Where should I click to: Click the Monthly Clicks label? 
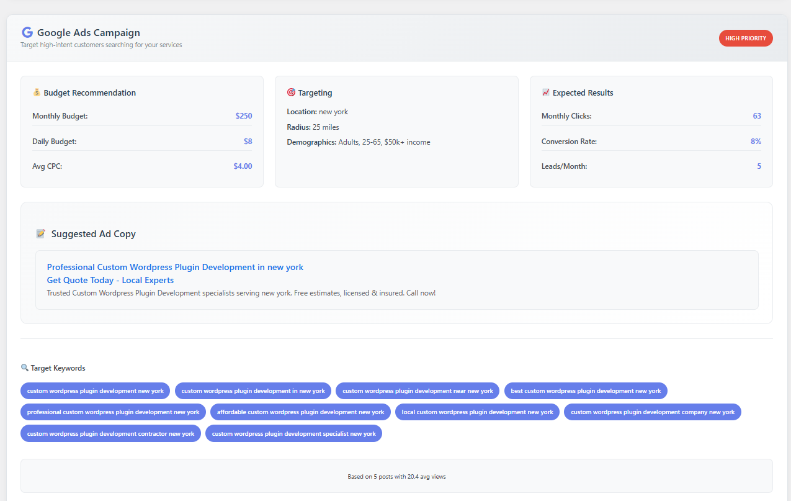[566, 116]
